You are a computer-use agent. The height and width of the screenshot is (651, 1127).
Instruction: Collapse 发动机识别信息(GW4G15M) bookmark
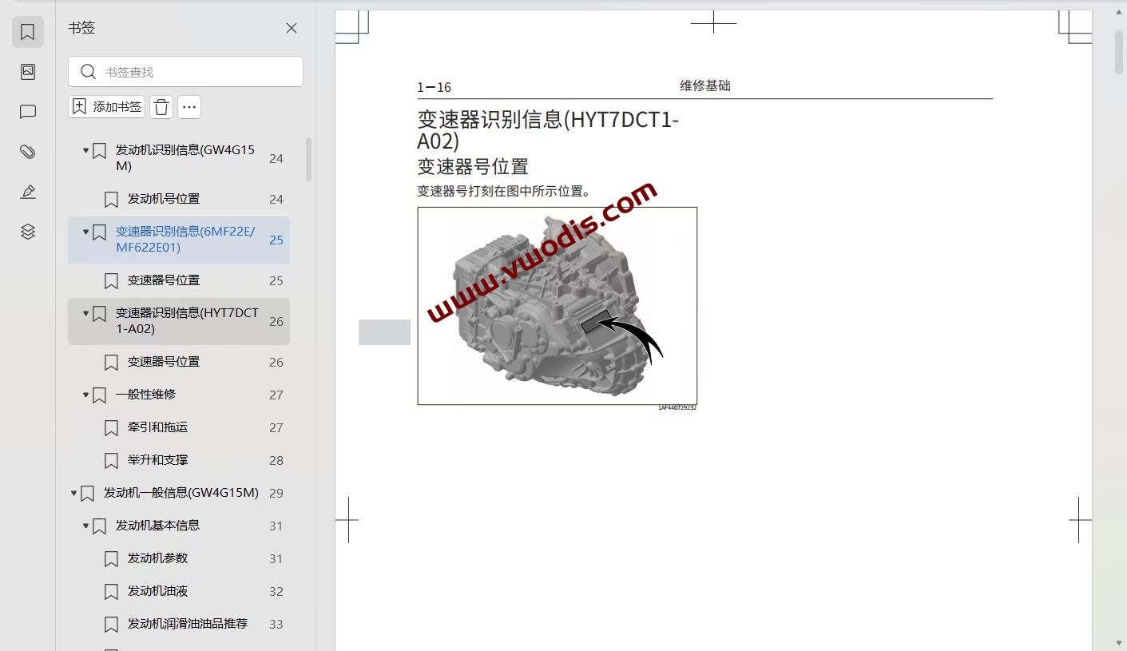(86, 150)
